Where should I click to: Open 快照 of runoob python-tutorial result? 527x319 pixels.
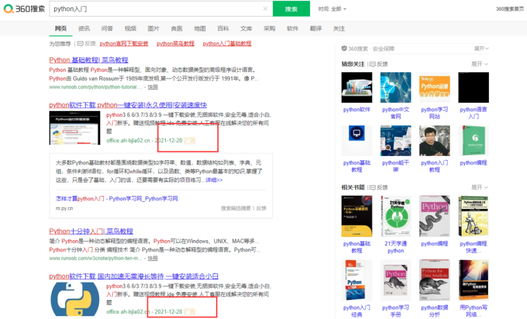pos(153,87)
